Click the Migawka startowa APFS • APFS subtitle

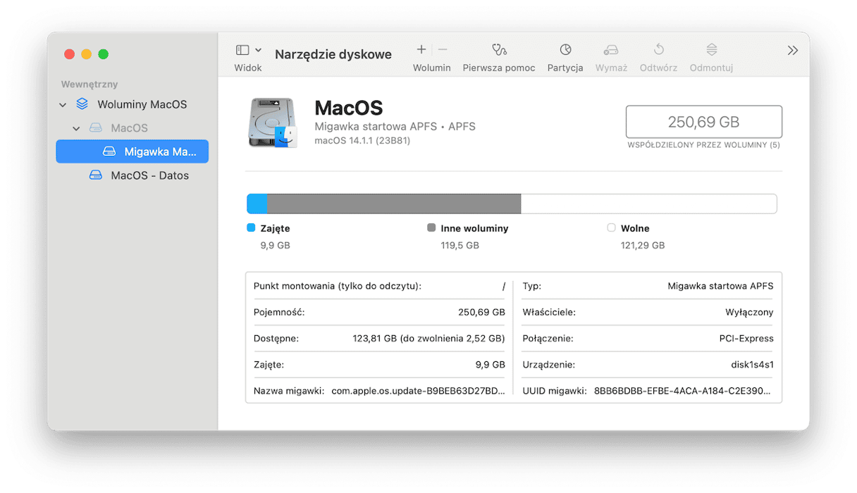click(395, 127)
